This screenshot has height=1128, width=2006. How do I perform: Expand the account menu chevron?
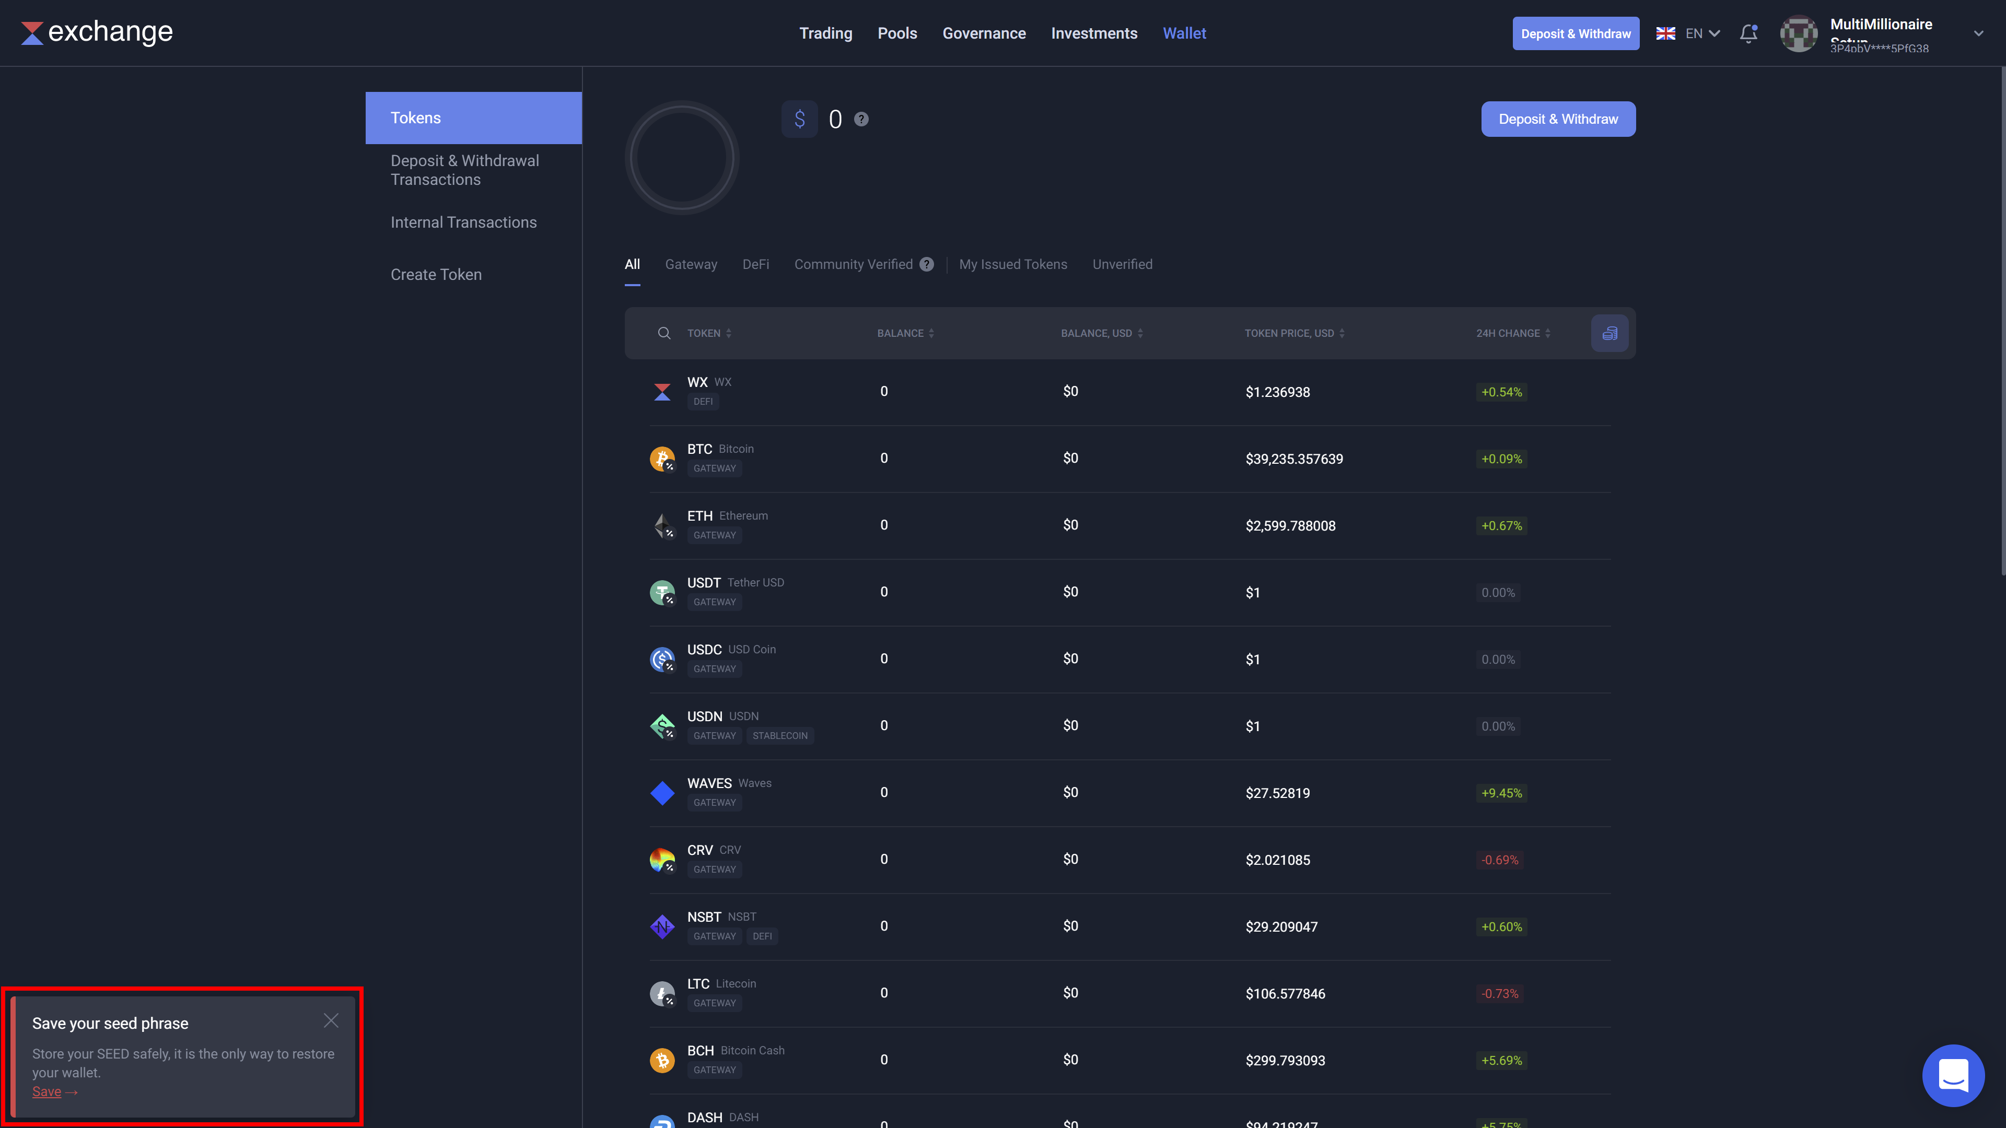[x=1979, y=33]
